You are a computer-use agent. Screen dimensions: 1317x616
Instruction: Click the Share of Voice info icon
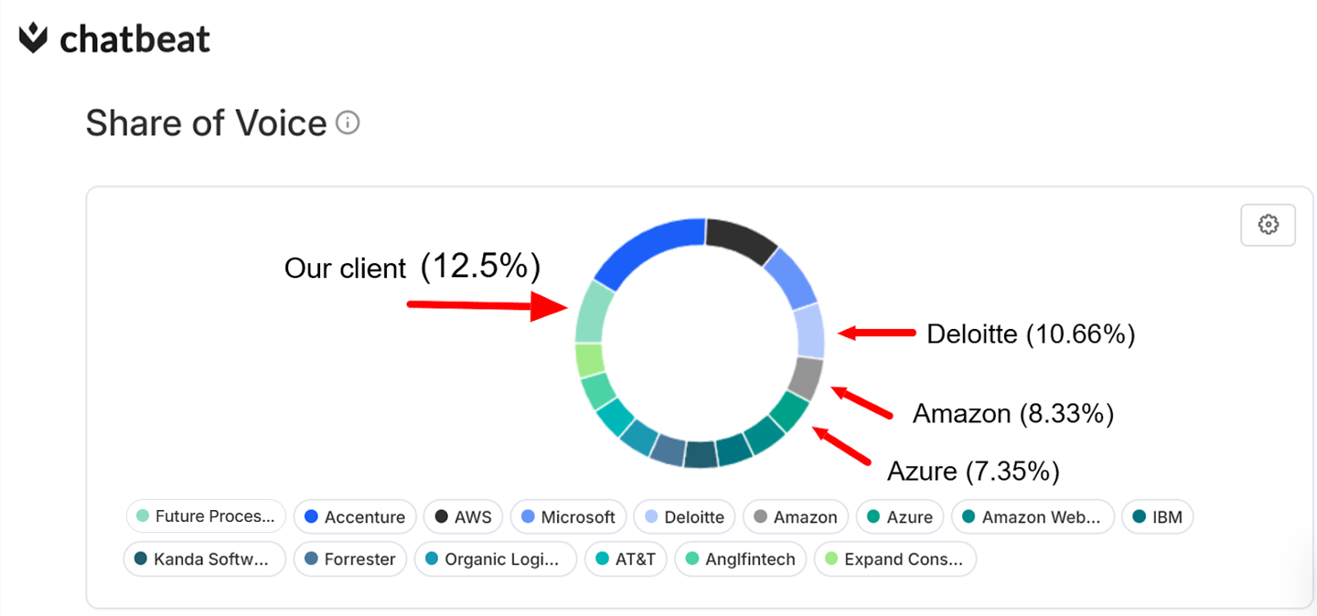[348, 122]
